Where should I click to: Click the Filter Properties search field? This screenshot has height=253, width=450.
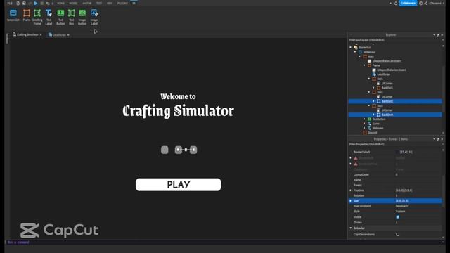click(395, 144)
